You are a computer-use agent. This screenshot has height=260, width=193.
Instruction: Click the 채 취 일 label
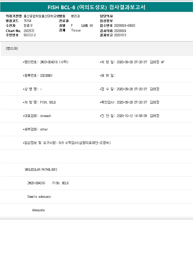(108, 75)
